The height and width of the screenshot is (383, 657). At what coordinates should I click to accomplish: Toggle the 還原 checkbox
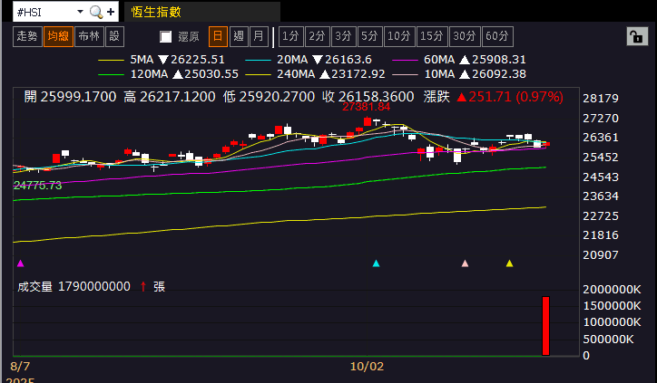[165, 37]
